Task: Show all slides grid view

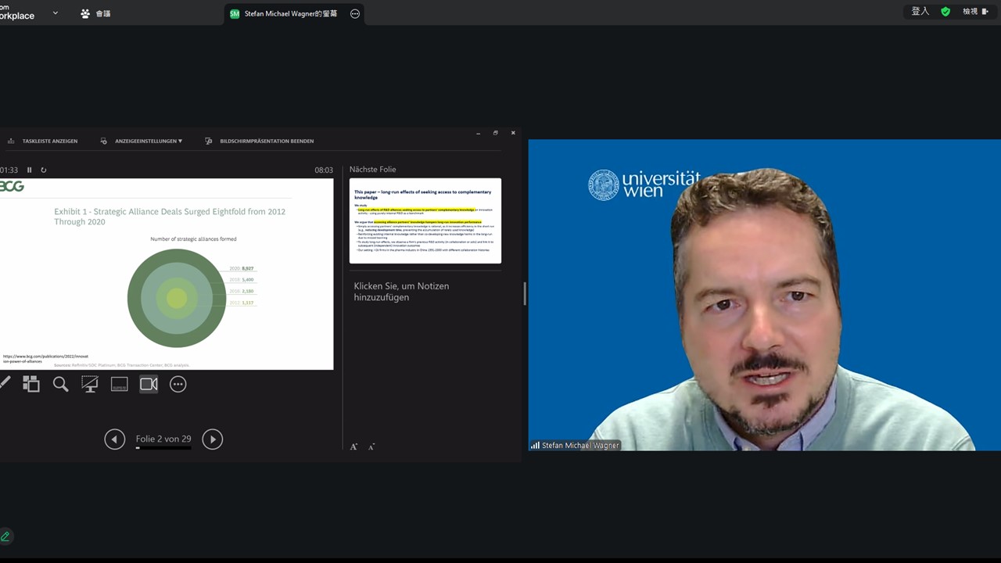Action: pos(31,384)
